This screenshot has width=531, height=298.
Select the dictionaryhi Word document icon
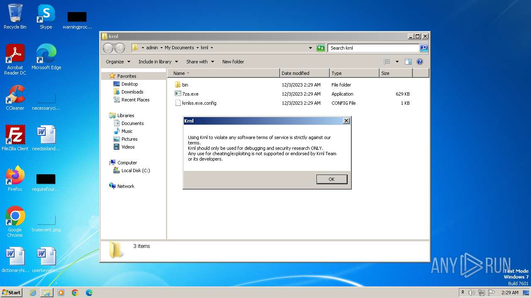15,260
